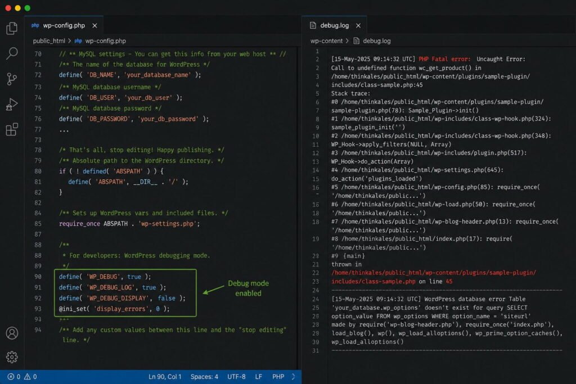Change language mode via PHP status item

point(278,377)
